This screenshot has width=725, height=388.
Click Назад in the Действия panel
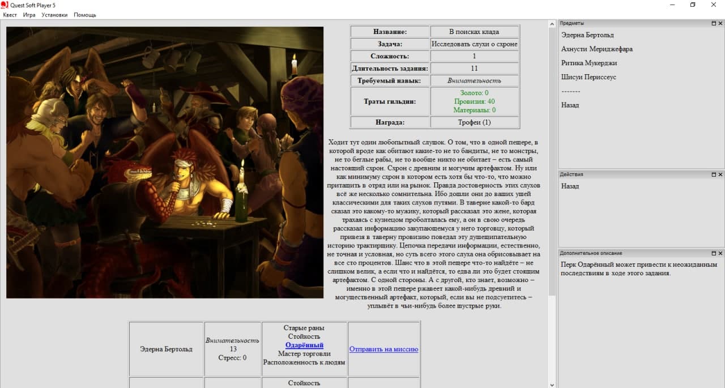pyautogui.click(x=570, y=186)
